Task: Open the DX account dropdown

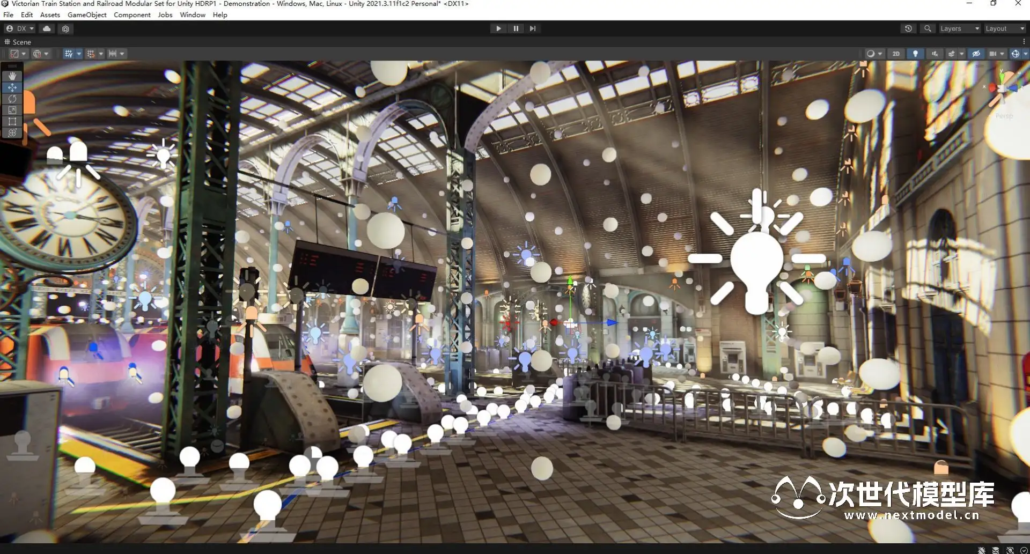Action: (x=20, y=28)
